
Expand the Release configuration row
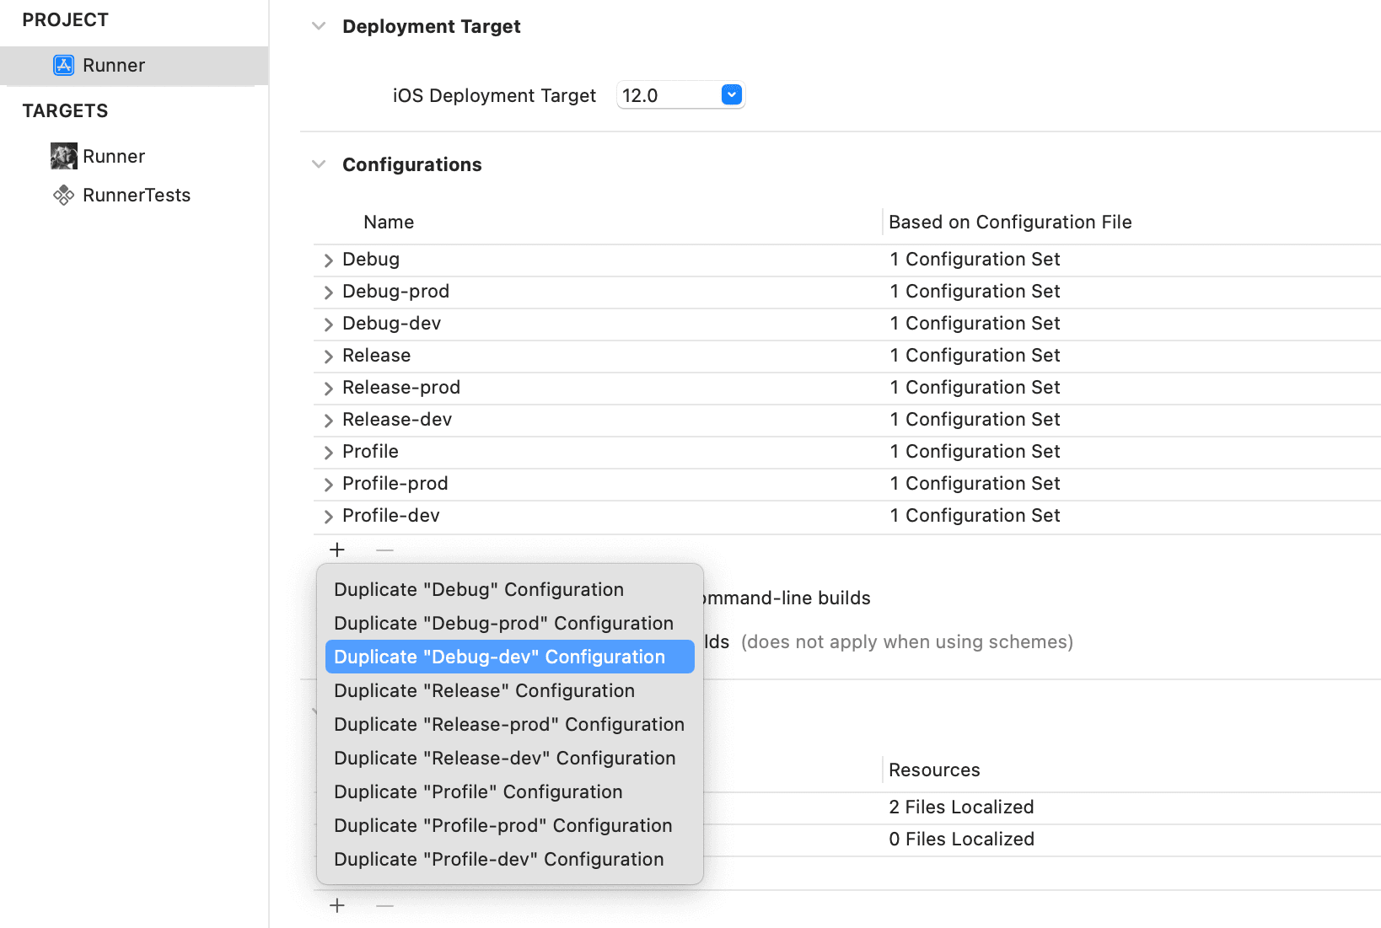pyautogui.click(x=329, y=357)
